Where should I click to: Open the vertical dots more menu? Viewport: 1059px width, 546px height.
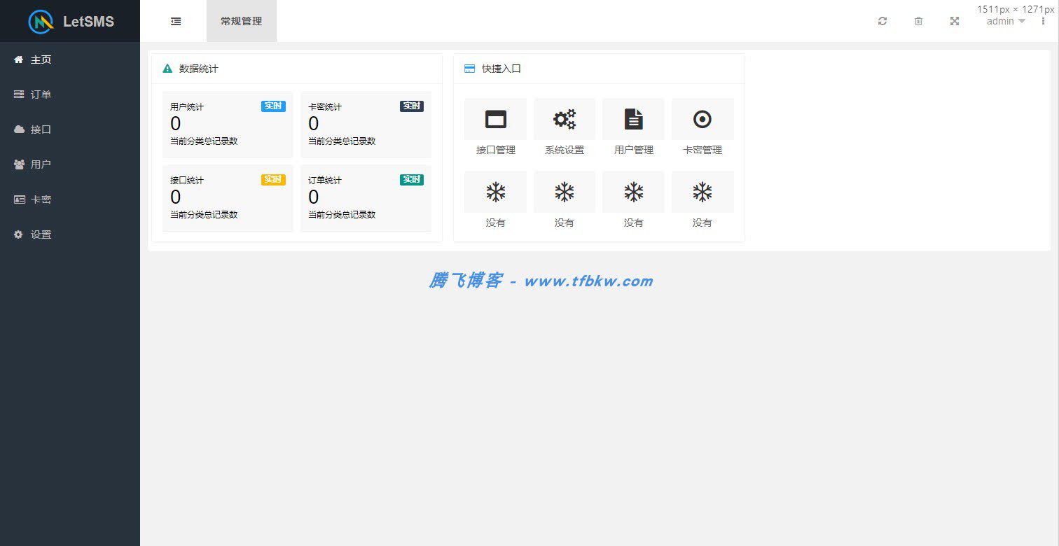click(1043, 21)
